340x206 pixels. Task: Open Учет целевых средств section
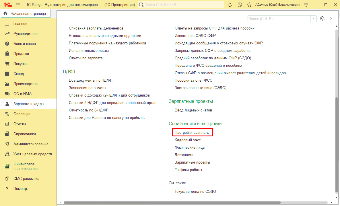pos(32,154)
